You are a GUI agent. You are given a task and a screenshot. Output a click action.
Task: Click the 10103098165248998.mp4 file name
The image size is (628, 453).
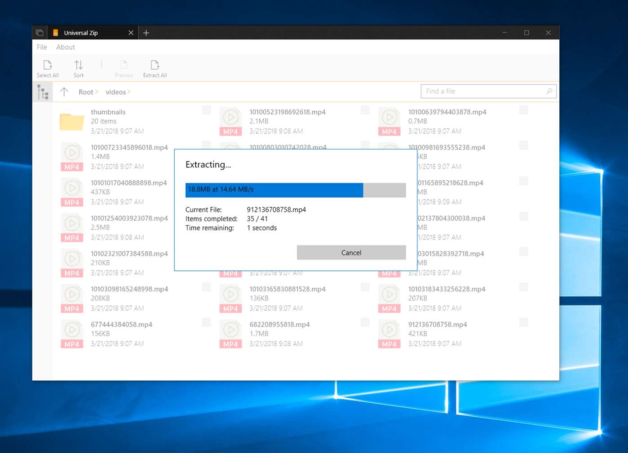(129, 289)
